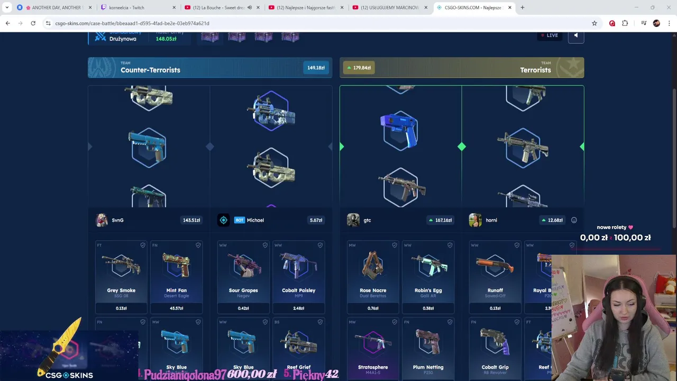Open the Runoff Sawed-Off card
Viewport: 677px width, 381px height.
tap(495, 278)
